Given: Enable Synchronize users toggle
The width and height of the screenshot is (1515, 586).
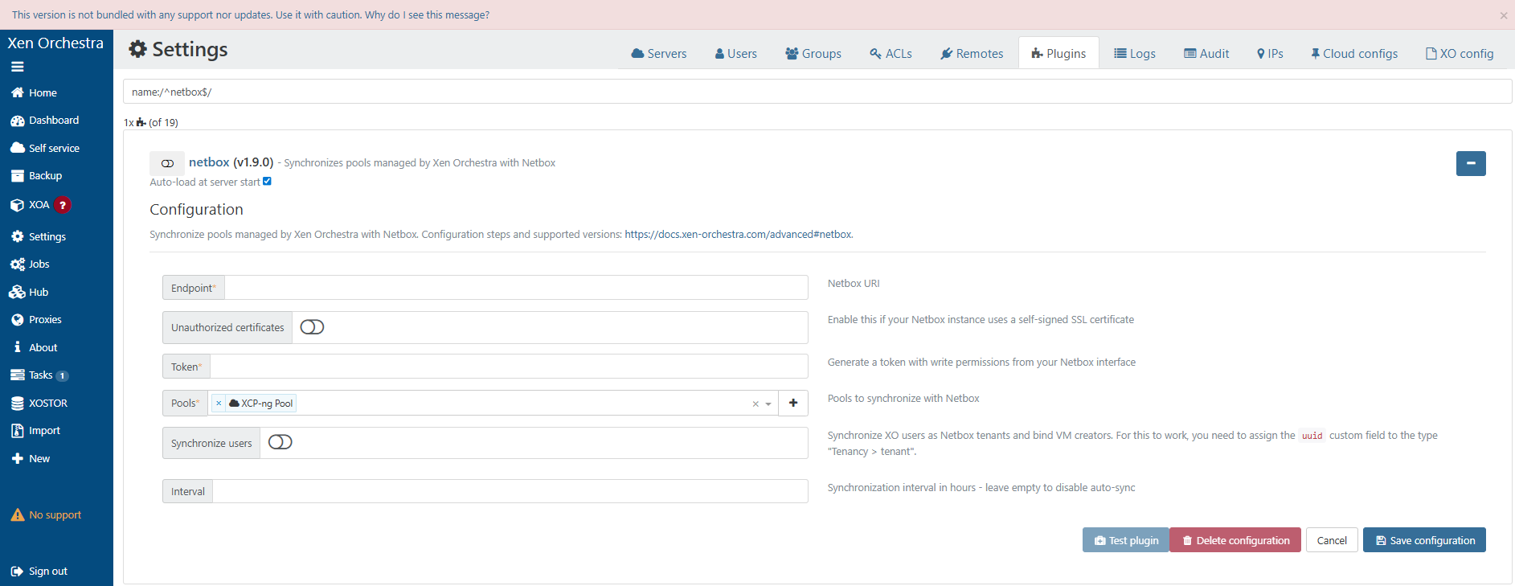Looking at the screenshot, I should click(x=280, y=442).
